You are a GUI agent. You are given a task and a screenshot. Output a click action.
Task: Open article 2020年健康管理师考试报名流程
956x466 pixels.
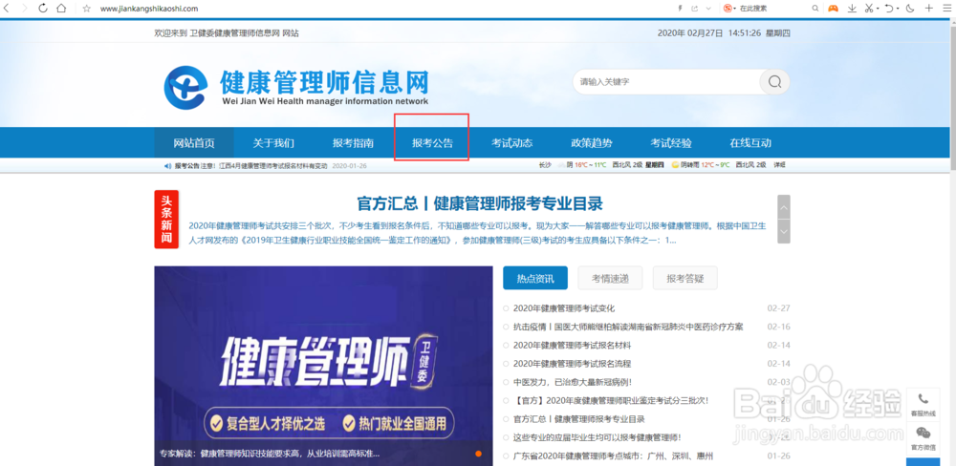pos(572,364)
